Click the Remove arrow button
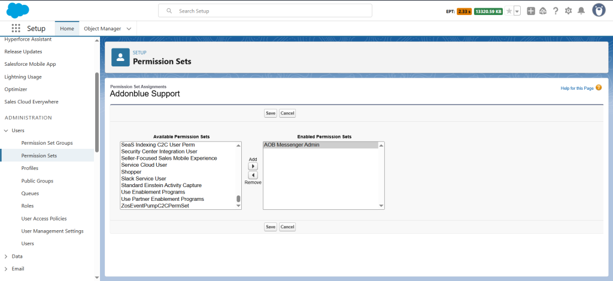Image resolution: width=613 pixels, height=281 pixels. pyautogui.click(x=253, y=175)
